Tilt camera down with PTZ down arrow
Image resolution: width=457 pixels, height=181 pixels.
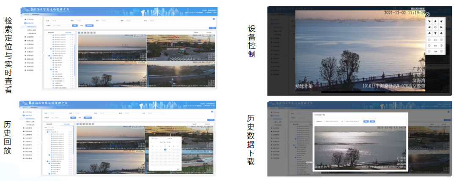[x=435, y=33]
